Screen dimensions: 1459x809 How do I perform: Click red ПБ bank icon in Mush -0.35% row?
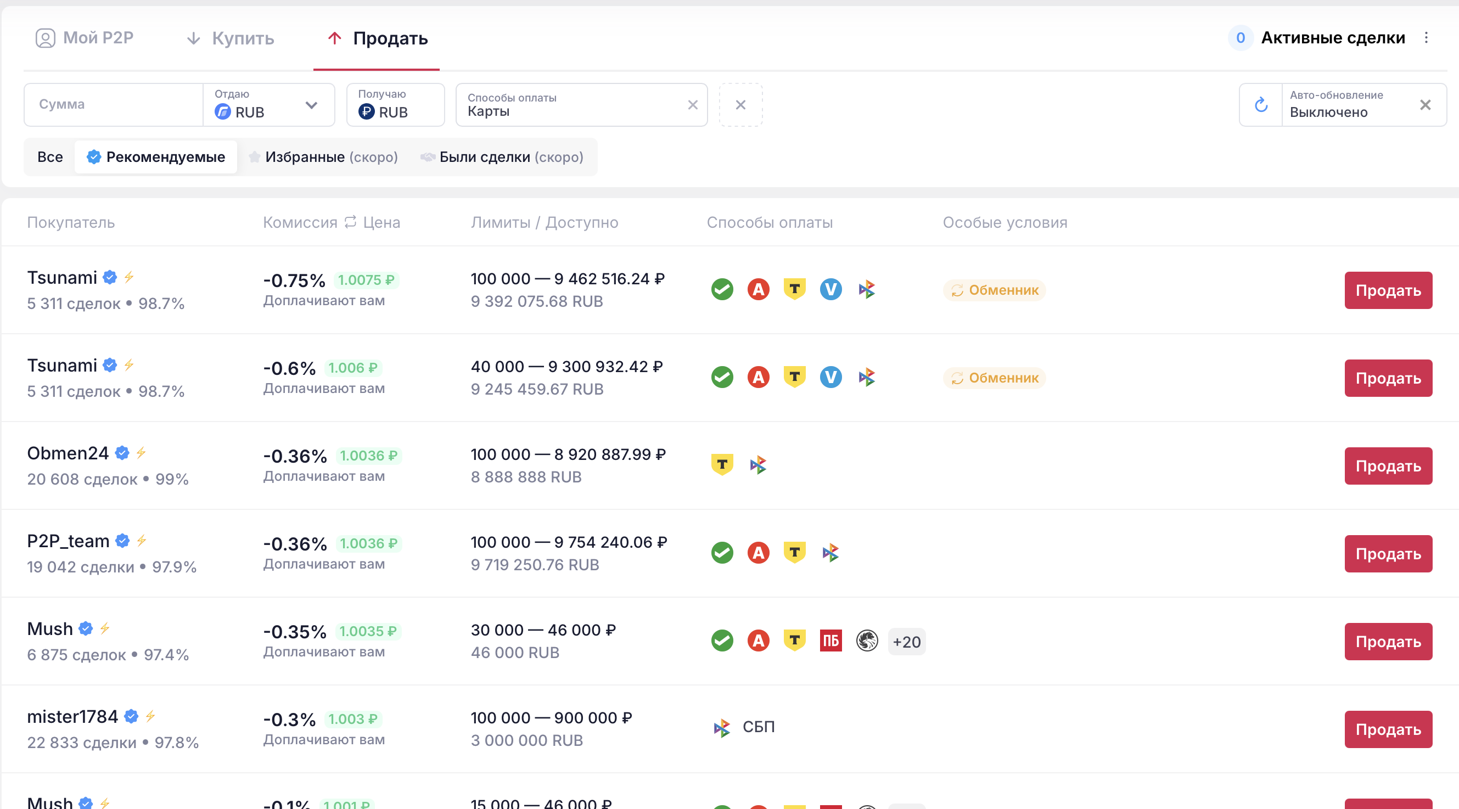(831, 641)
